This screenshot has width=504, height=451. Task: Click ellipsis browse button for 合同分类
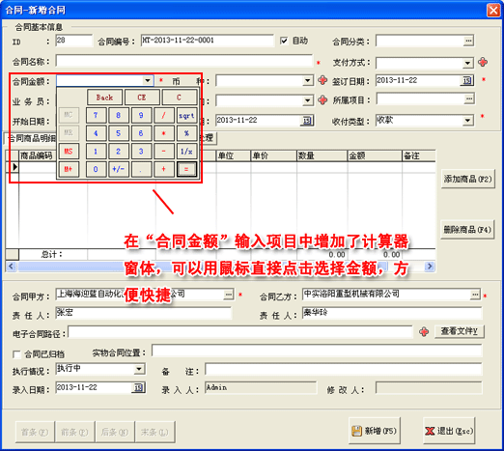(x=468, y=41)
